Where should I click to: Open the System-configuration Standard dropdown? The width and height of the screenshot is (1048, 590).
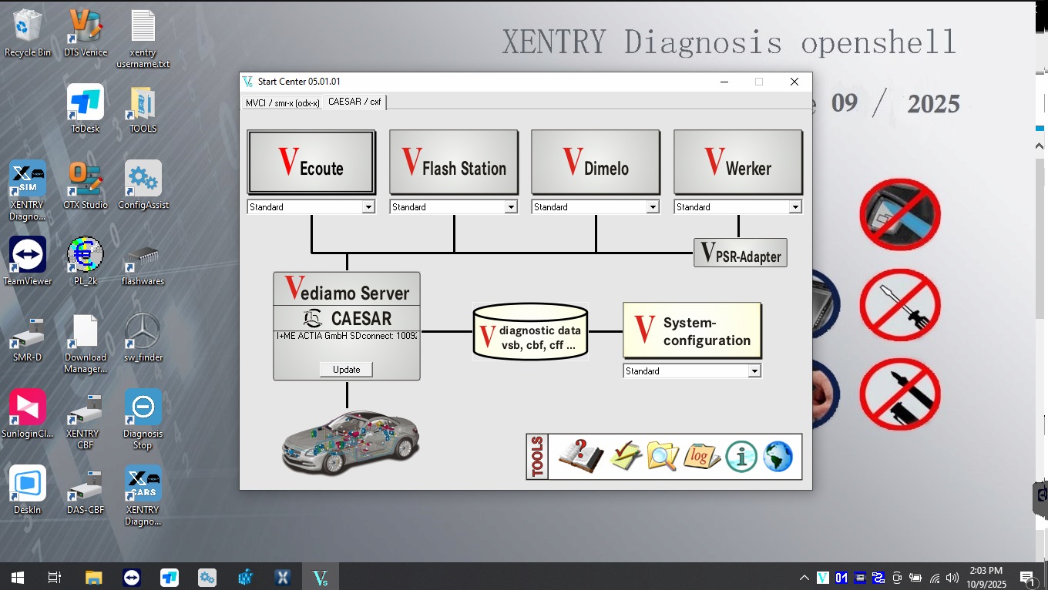point(754,371)
